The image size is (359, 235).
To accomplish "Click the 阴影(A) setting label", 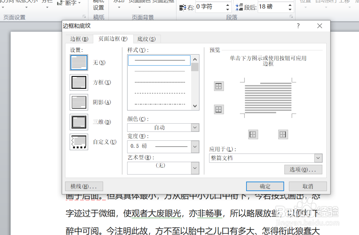I will coord(102,102).
